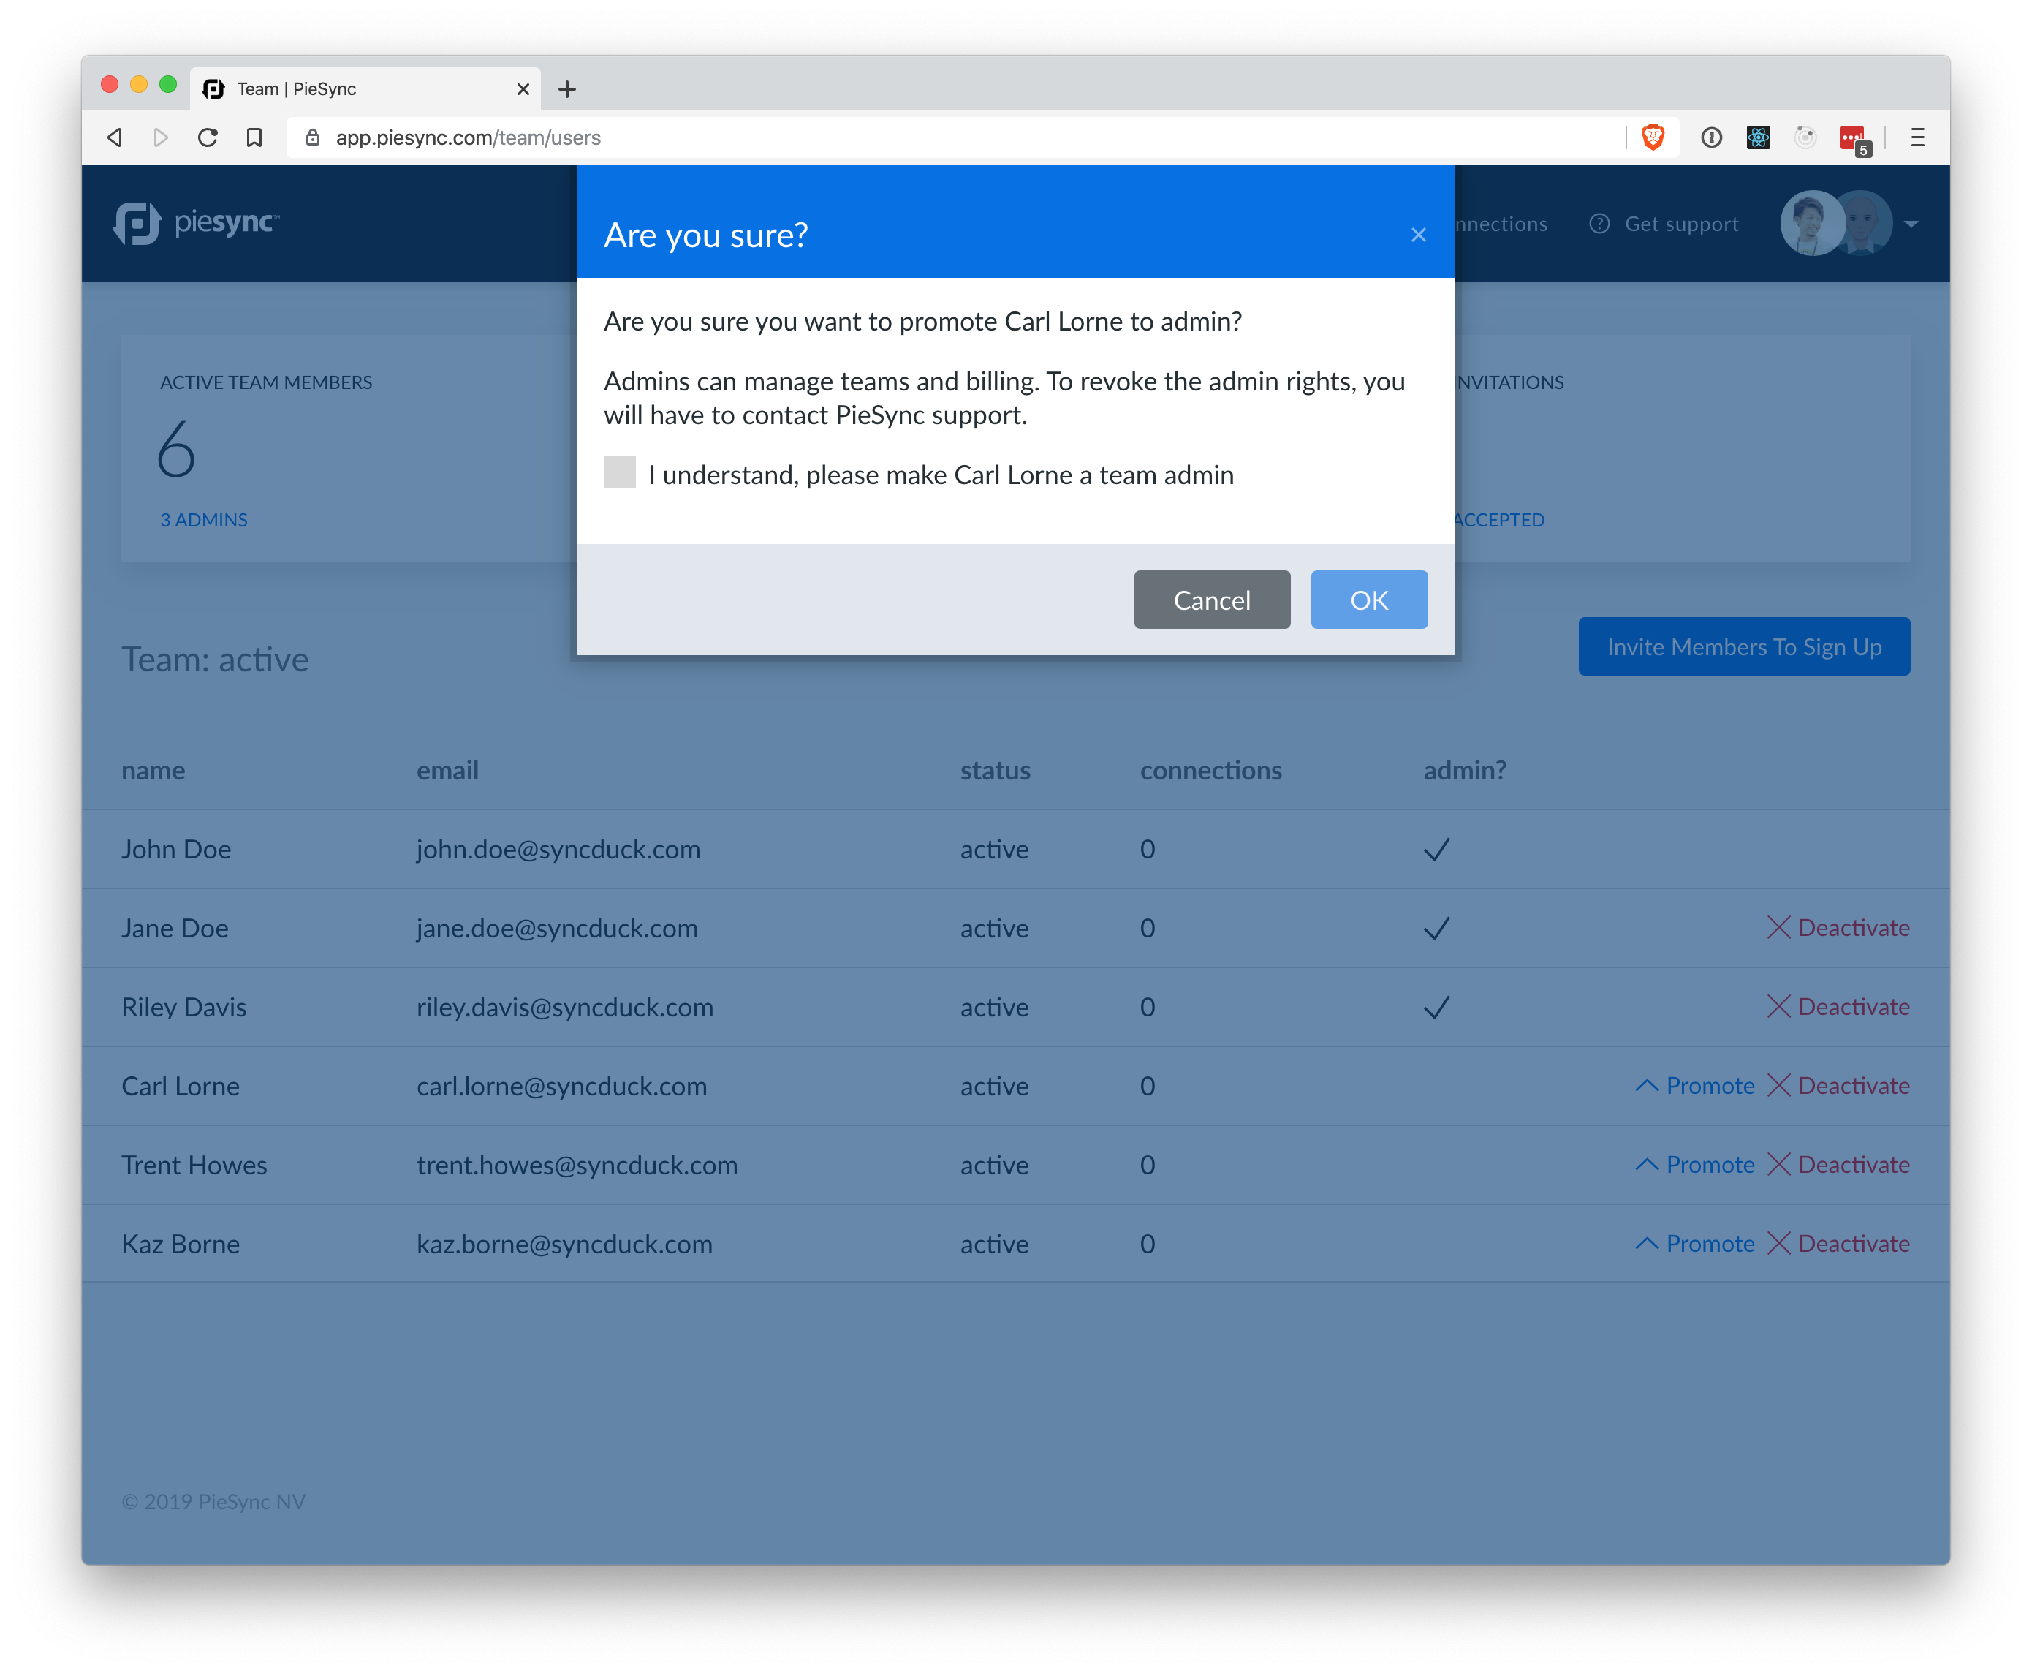Click the address bar URL
The image size is (2032, 1673).
469,137
